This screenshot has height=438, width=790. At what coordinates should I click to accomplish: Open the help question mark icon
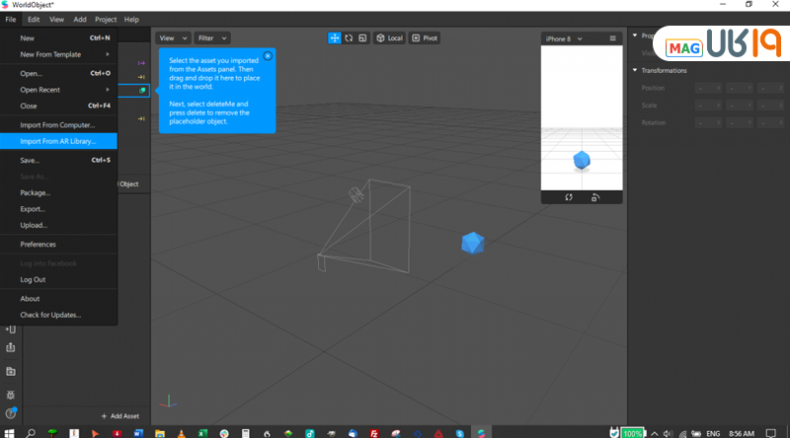point(11,413)
